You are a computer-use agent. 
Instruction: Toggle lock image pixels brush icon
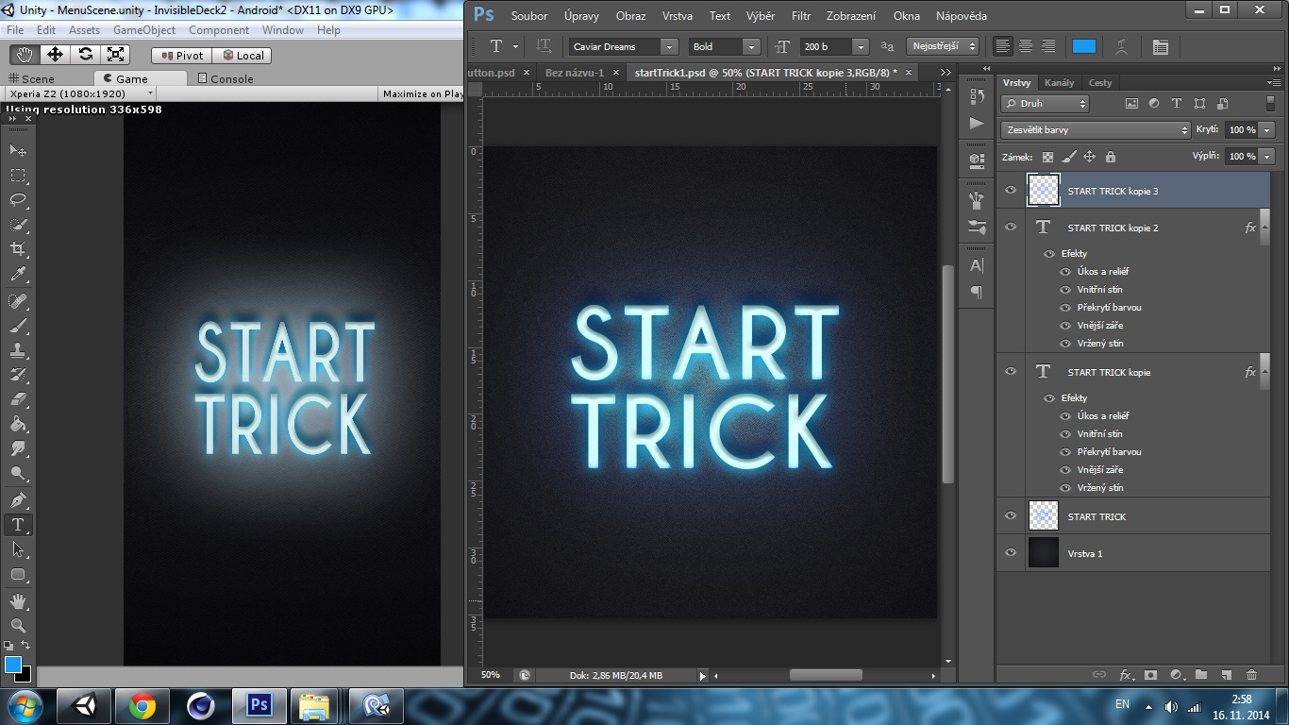pyautogui.click(x=1068, y=157)
